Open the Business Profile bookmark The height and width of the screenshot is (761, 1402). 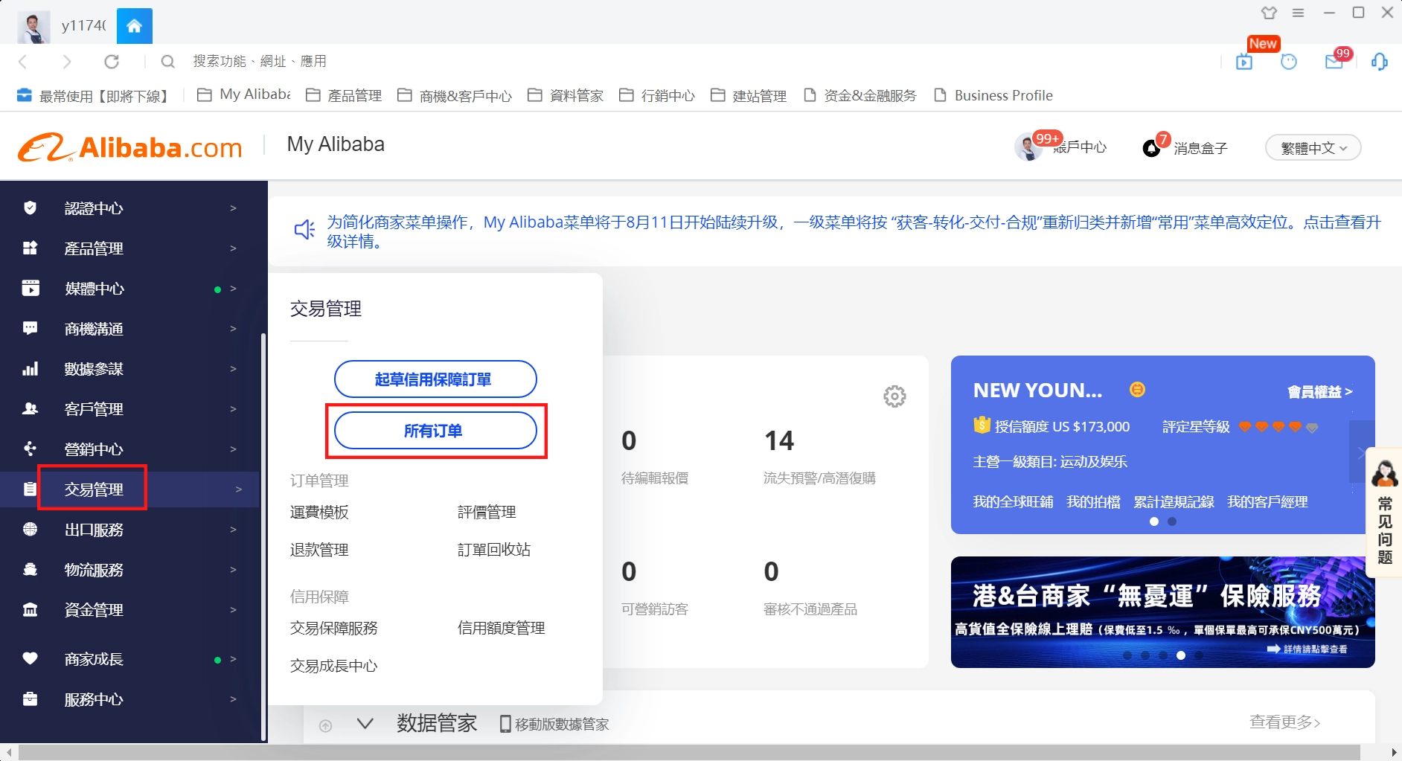(993, 95)
